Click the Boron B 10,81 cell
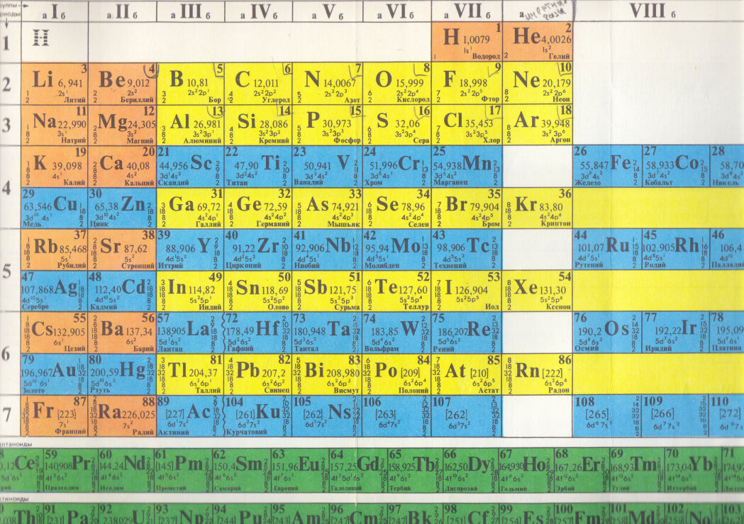Screen dimensions: 744x524 [190, 84]
